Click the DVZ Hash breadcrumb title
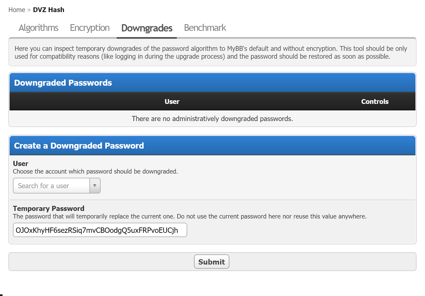Screen dimensions: 425x296 tap(49, 10)
